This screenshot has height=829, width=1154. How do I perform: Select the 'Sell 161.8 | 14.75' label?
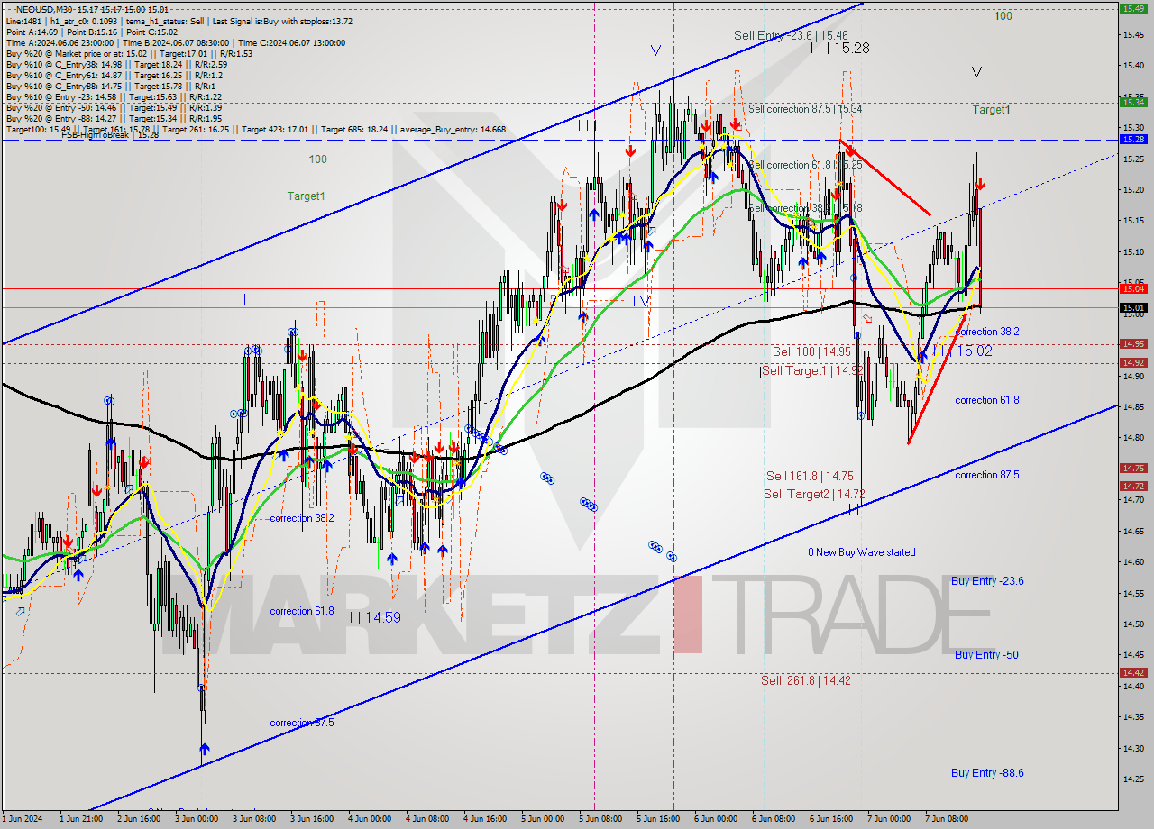pos(810,476)
